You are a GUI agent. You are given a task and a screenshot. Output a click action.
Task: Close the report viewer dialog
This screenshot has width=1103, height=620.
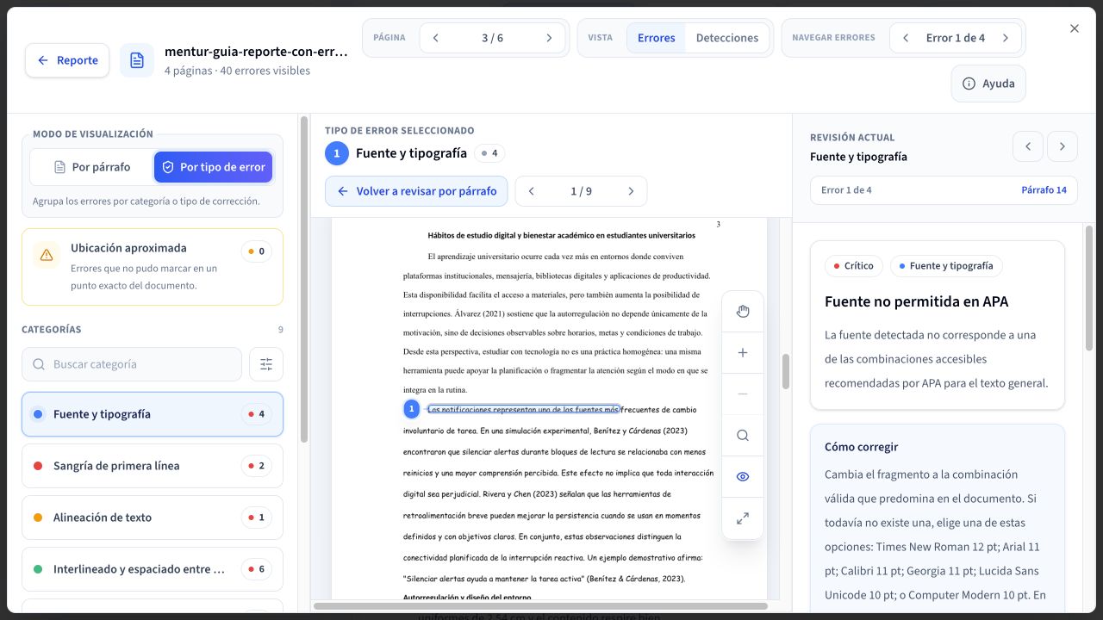[x=1075, y=28]
